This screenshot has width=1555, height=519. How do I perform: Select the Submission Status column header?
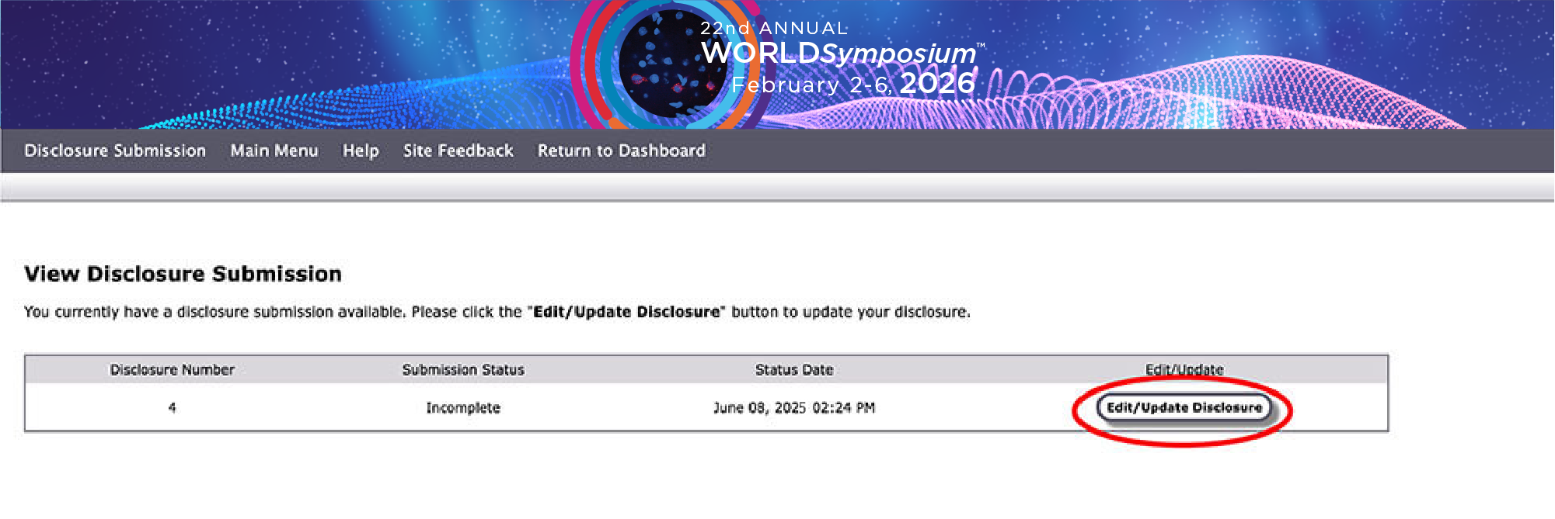pos(463,370)
